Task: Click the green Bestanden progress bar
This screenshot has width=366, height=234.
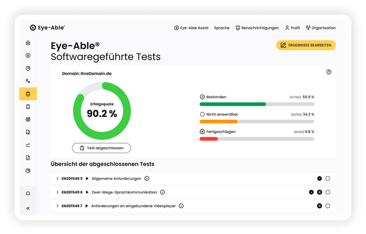Action: [x=233, y=104]
